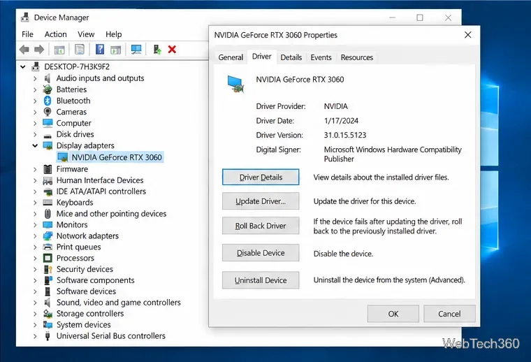Viewport: 531px width, 362px height.
Task: Click Cancel in the Properties dialog
Action: point(449,314)
